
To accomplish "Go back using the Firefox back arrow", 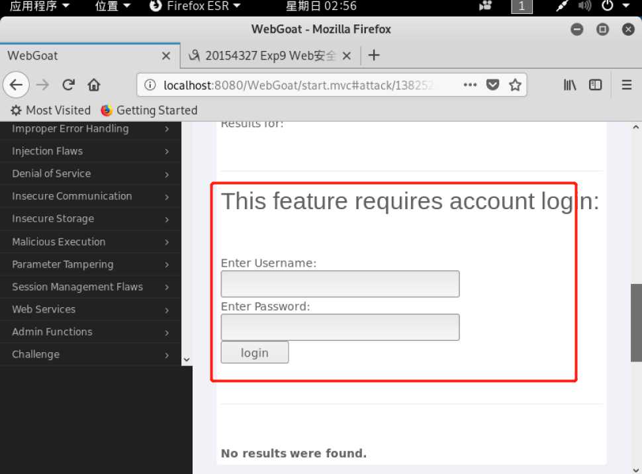I will (16, 85).
